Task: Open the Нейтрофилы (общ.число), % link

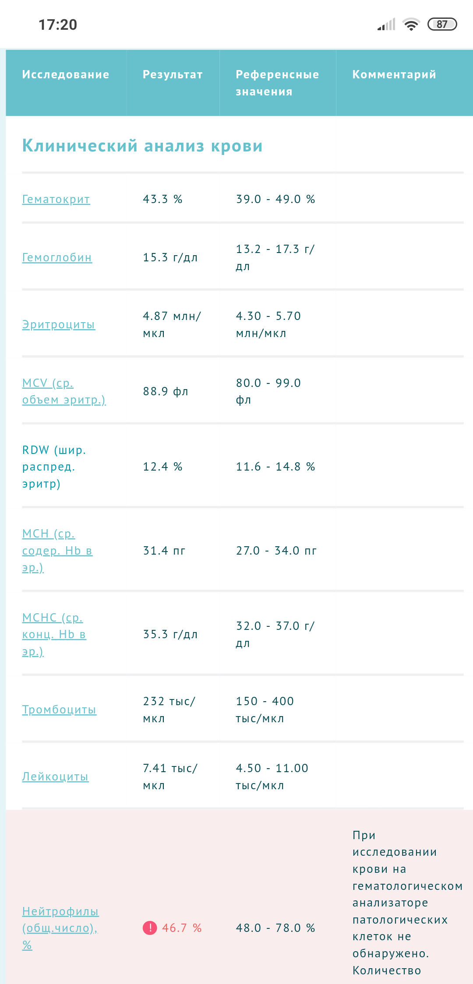Action: pyautogui.click(x=60, y=928)
